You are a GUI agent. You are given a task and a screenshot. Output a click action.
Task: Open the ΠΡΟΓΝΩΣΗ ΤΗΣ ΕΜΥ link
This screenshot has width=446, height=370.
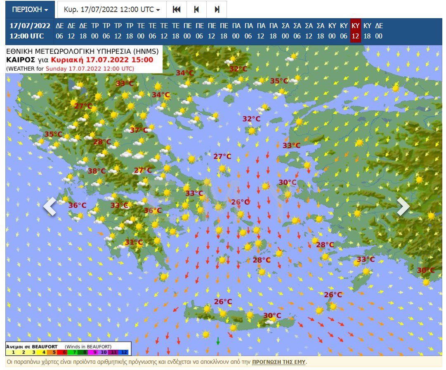pos(278,362)
